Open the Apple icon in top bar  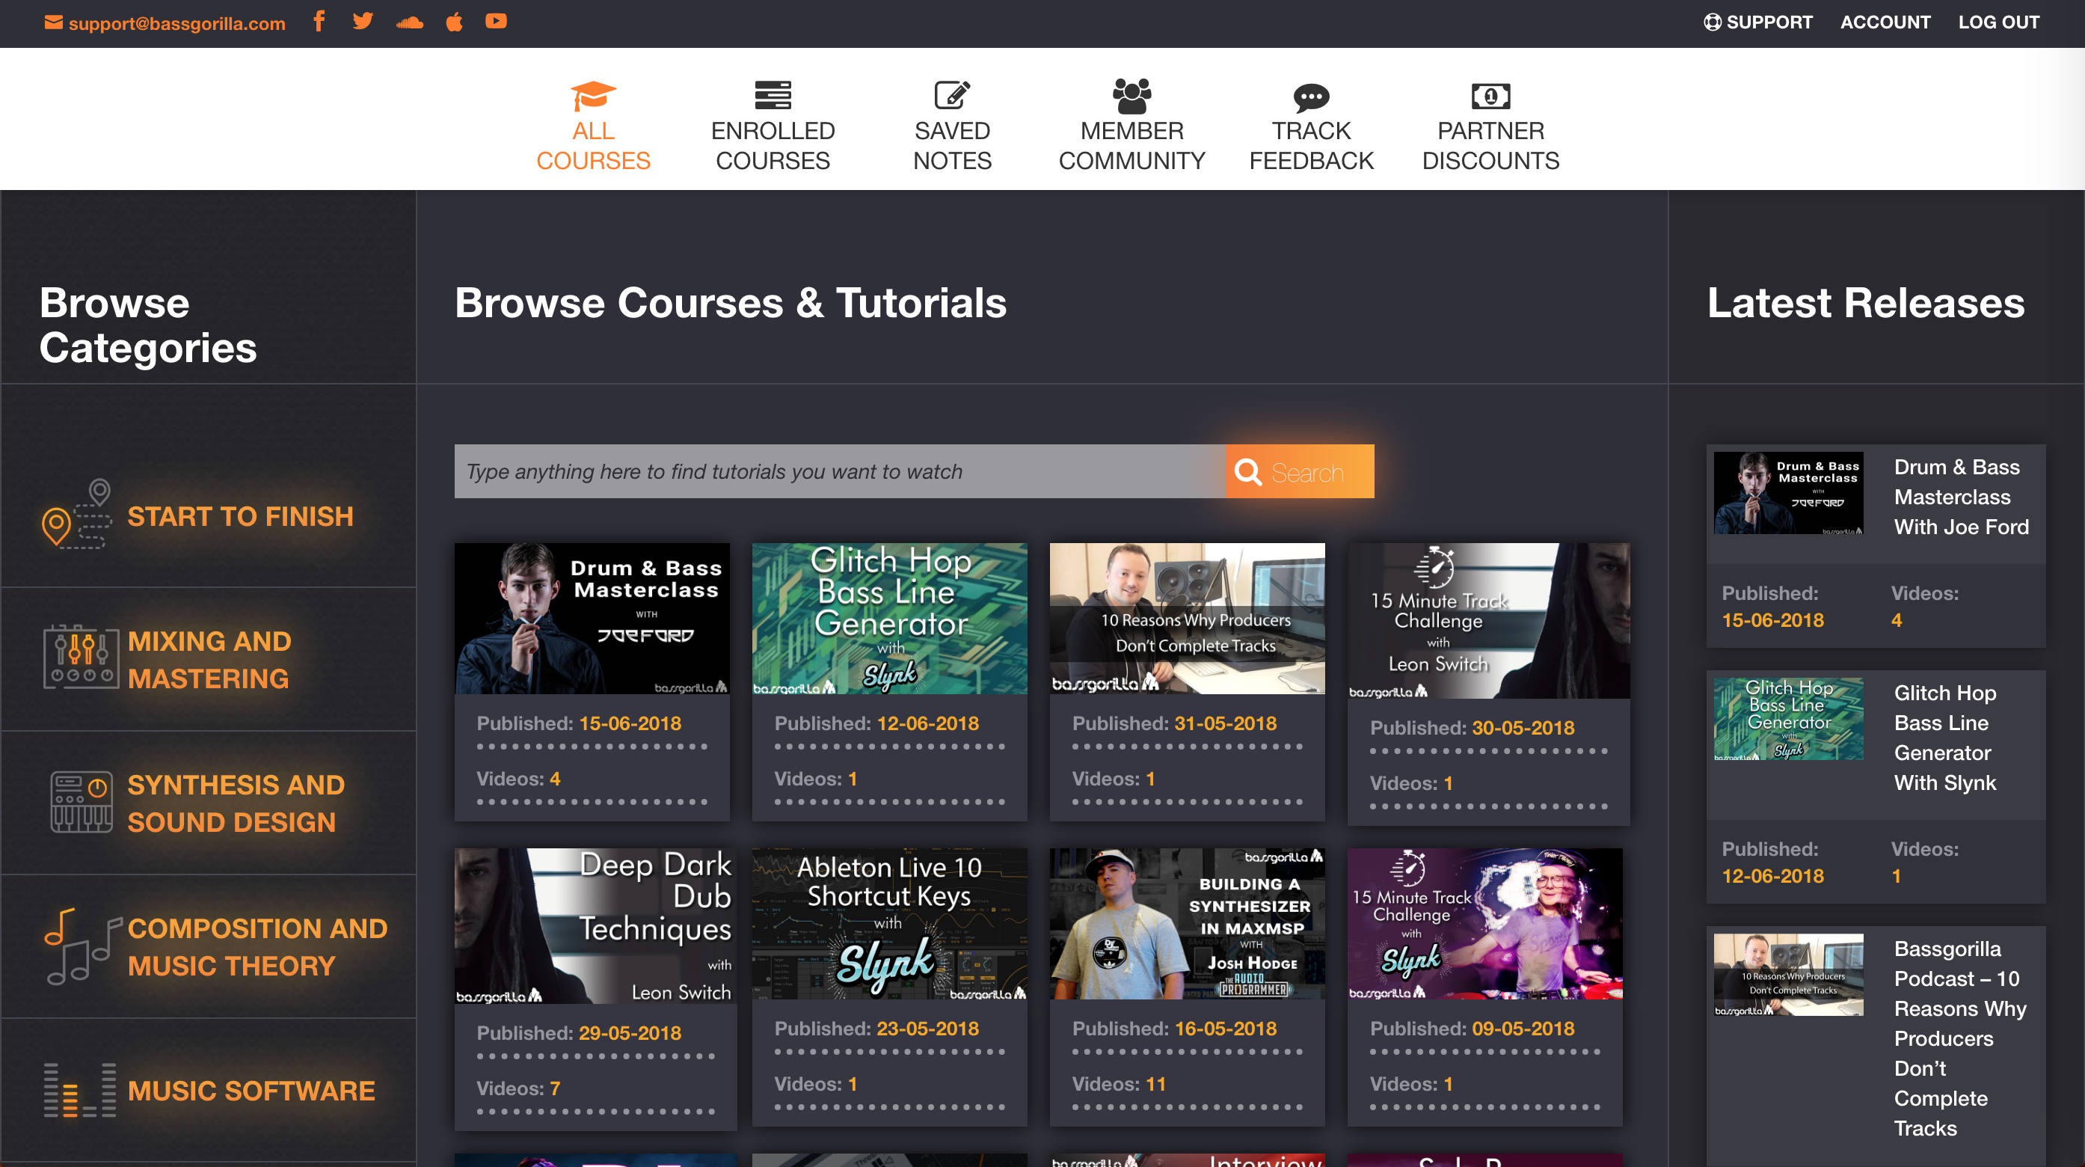coord(454,22)
